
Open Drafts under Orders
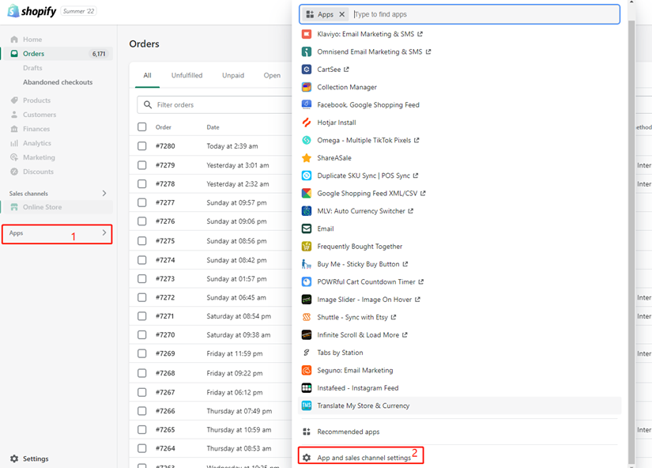point(32,68)
